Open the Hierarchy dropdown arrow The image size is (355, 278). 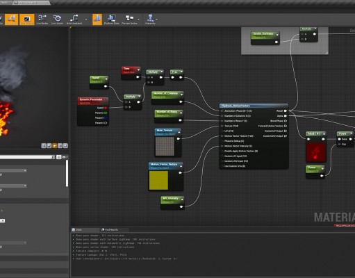(x=157, y=19)
